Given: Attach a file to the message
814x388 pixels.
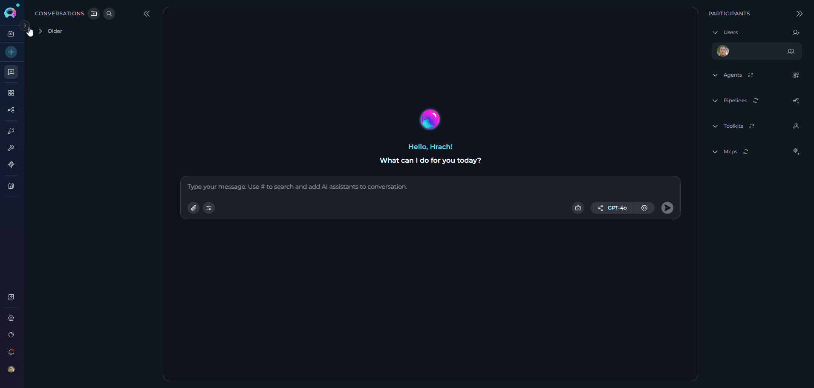Looking at the screenshot, I should click(x=193, y=208).
